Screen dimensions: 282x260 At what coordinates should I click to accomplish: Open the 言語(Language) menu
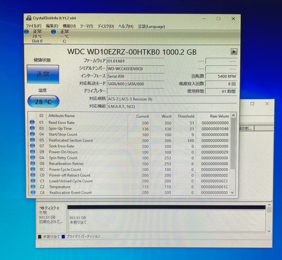(151, 27)
